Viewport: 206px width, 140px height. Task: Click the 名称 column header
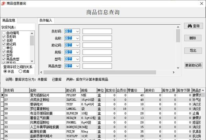pos(48,90)
